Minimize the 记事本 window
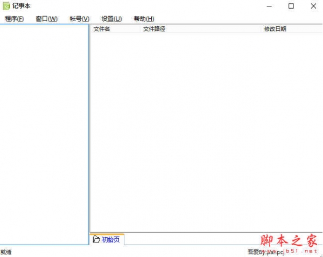Screen dimensions: 323x257 (x=269, y=6)
